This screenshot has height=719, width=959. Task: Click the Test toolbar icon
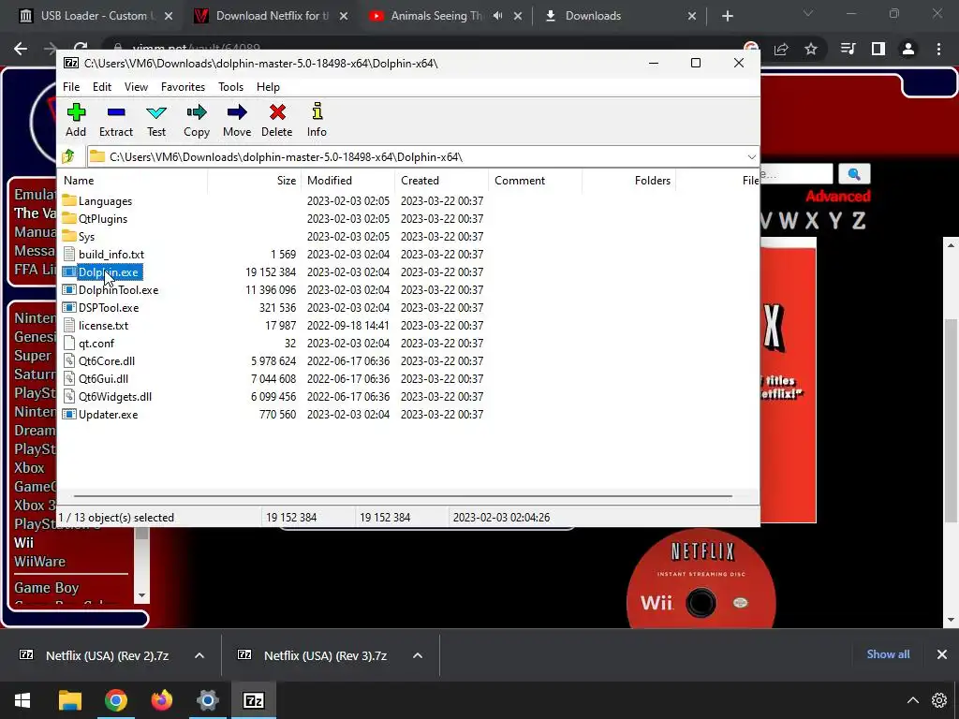pos(156,120)
